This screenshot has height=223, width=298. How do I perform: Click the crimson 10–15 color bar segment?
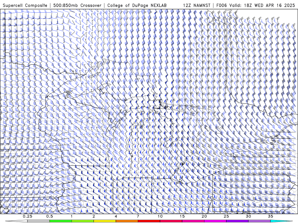171,221
